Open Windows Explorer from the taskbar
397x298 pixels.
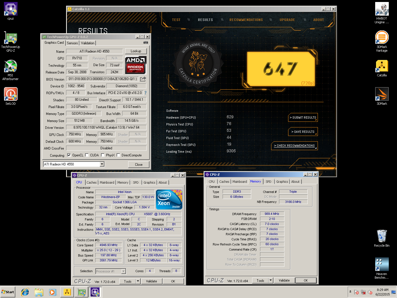click(39, 292)
